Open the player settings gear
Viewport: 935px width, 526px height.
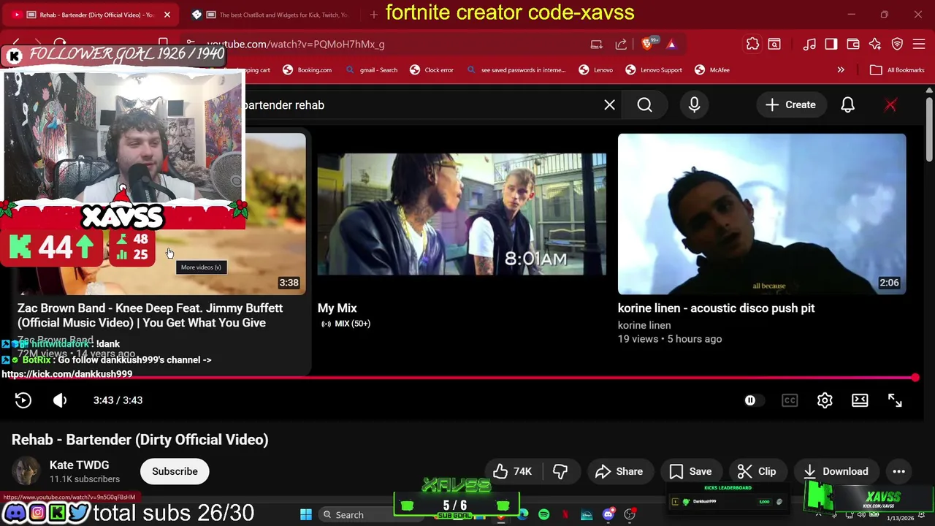coord(825,400)
